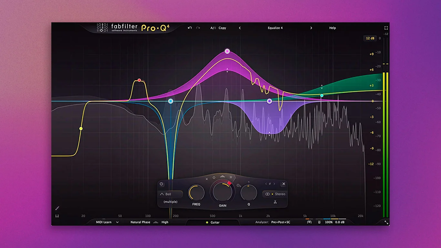Click the double-arrow attack/release icon
The height and width of the screenshot is (248, 441).
[x=231, y=177]
